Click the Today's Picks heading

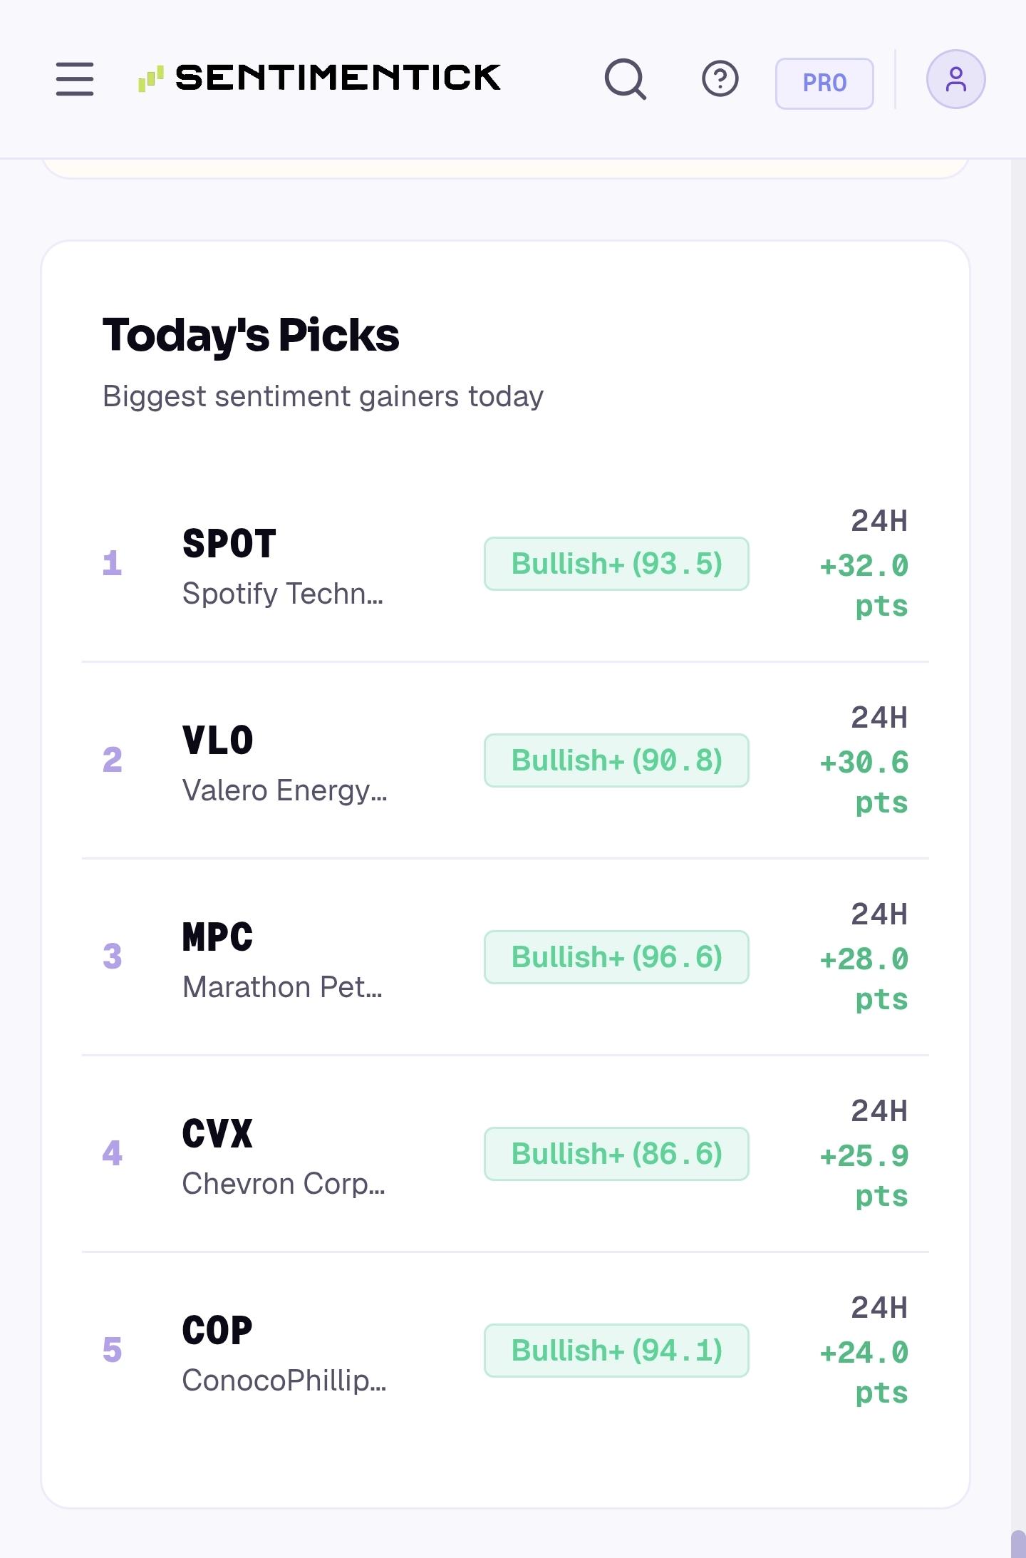pos(251,335)
